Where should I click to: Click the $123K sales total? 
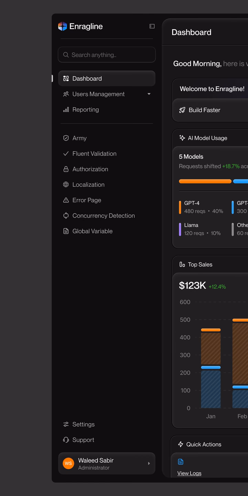[x=193, y=286]
